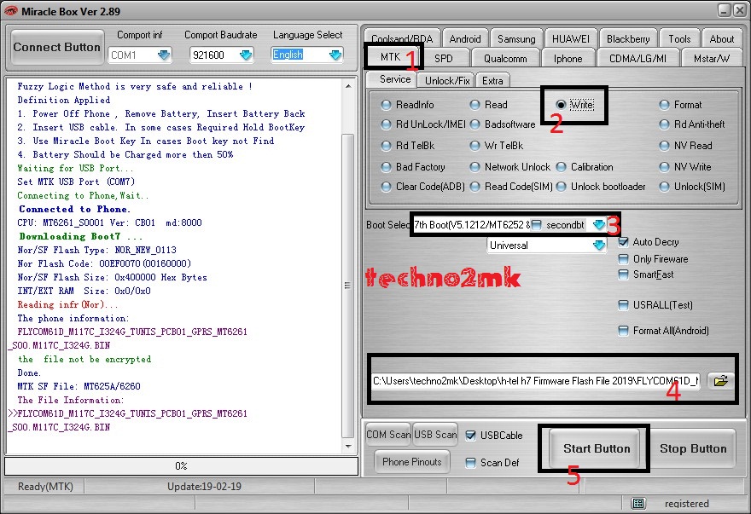
Task: Click the Miracle Box logo in title bar
Action: click(x=11, y=9)
